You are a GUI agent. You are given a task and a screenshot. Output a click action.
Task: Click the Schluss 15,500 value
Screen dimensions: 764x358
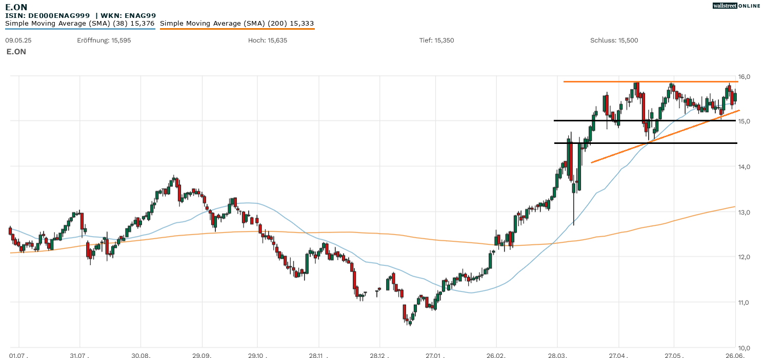[x=614, y=40]
